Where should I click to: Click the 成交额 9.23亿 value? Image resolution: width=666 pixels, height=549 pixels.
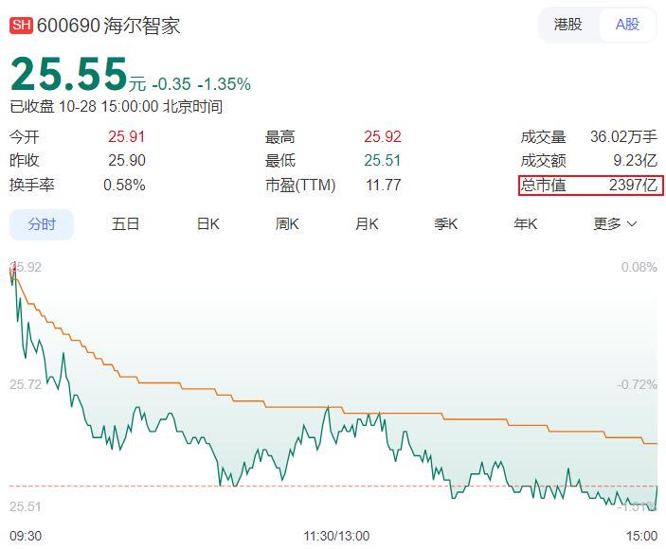pos(634,161)
